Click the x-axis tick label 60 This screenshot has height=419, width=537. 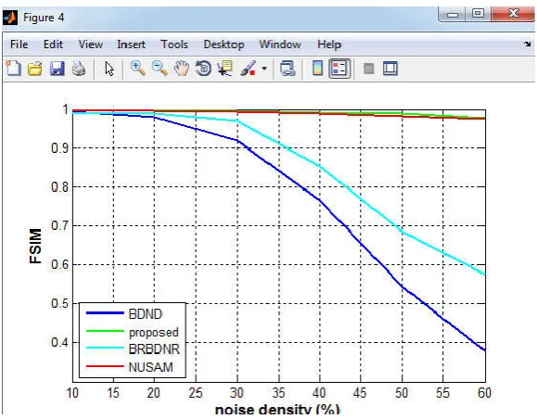[485, 393]
